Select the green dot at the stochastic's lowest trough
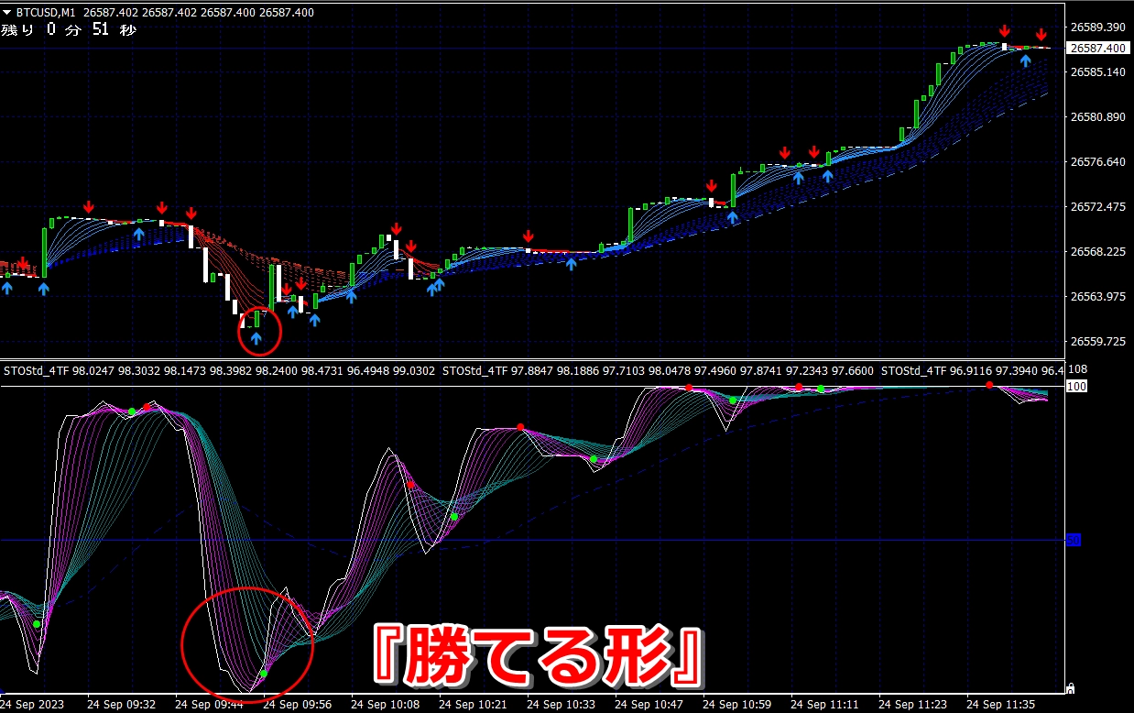 click(x=264, y=674)
